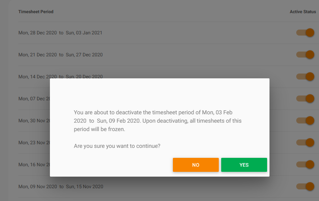Click the Mon, 30 Nov period row text
Image resolution: width=319 pixels, height=201 pixels.
34,121
